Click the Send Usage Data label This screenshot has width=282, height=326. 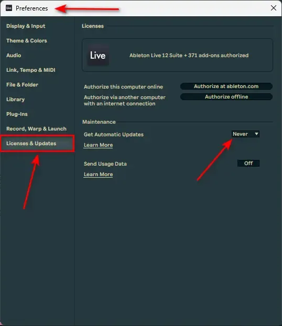click(x=105, y=164)
